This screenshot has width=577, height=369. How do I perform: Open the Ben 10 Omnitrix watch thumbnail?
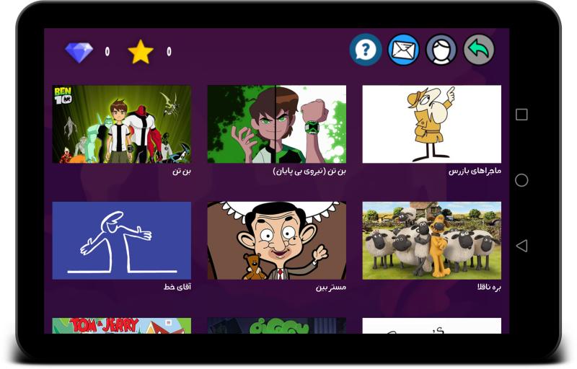(277, 124)
